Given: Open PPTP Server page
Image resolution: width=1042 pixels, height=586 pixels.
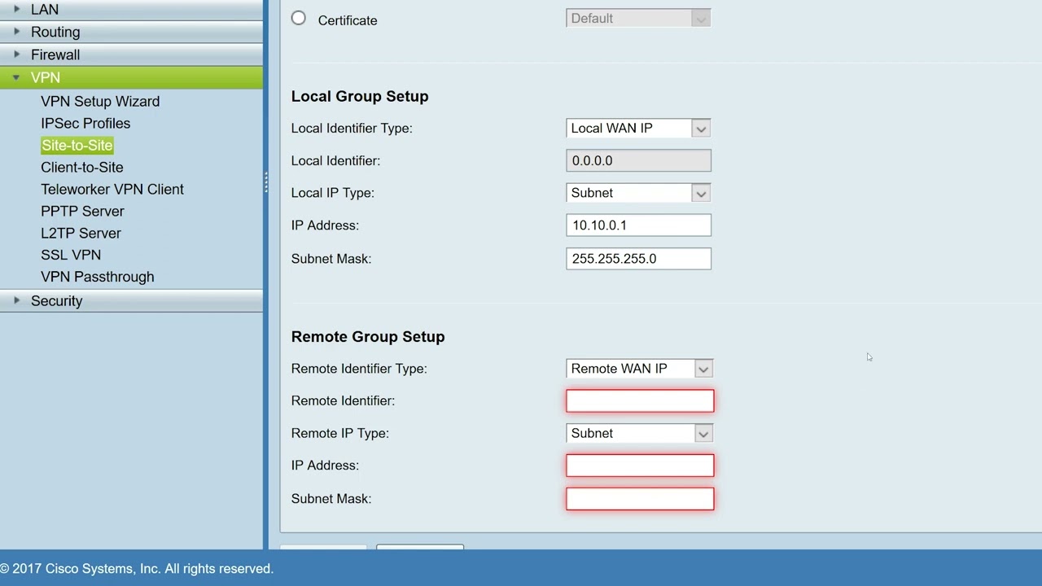Looking at the screenshot, I should point(82,211).
